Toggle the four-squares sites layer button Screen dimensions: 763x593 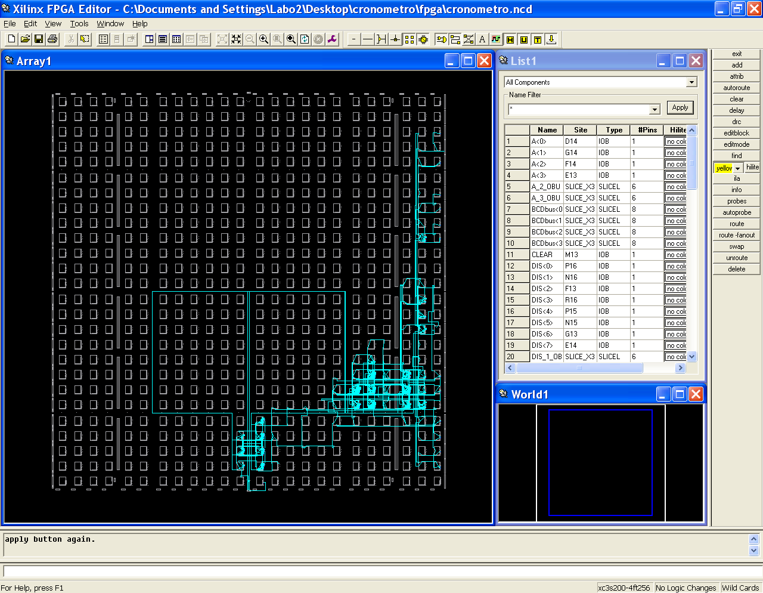pyautogui.click(x=409, y=39)
